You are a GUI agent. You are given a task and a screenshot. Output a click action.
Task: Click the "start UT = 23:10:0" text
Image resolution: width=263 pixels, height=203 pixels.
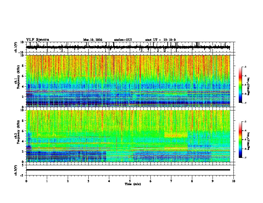click(160, 40)
